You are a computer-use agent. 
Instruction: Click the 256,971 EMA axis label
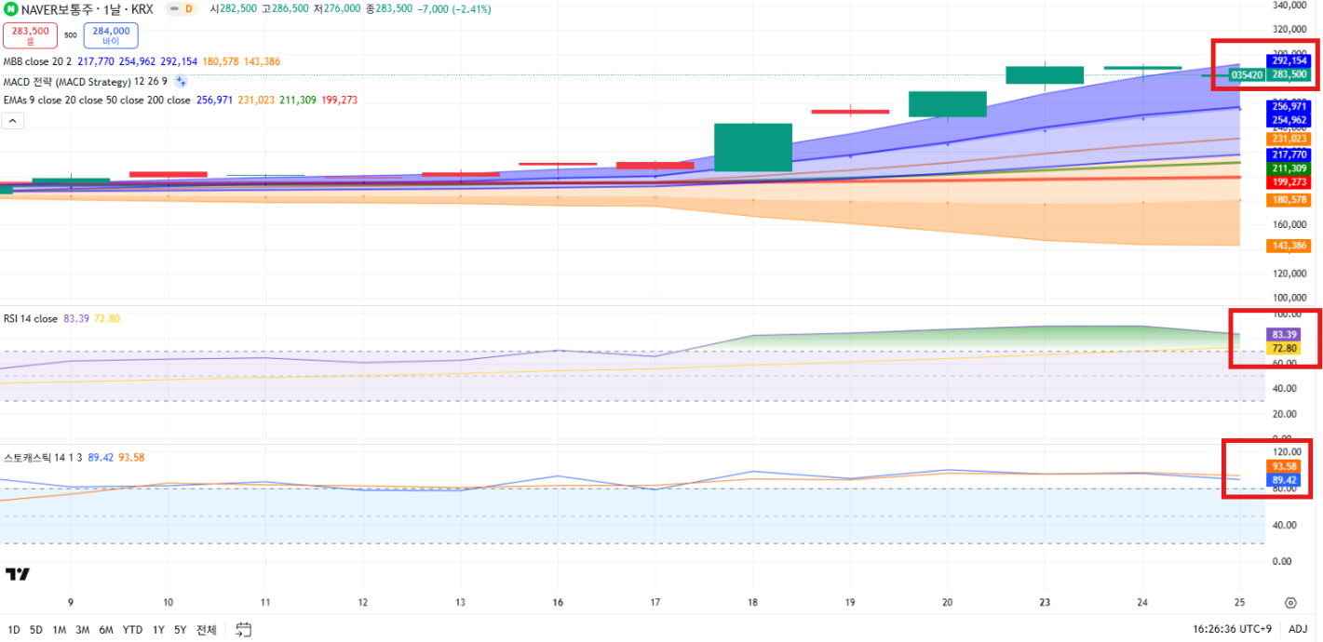tap(1289, 107)
